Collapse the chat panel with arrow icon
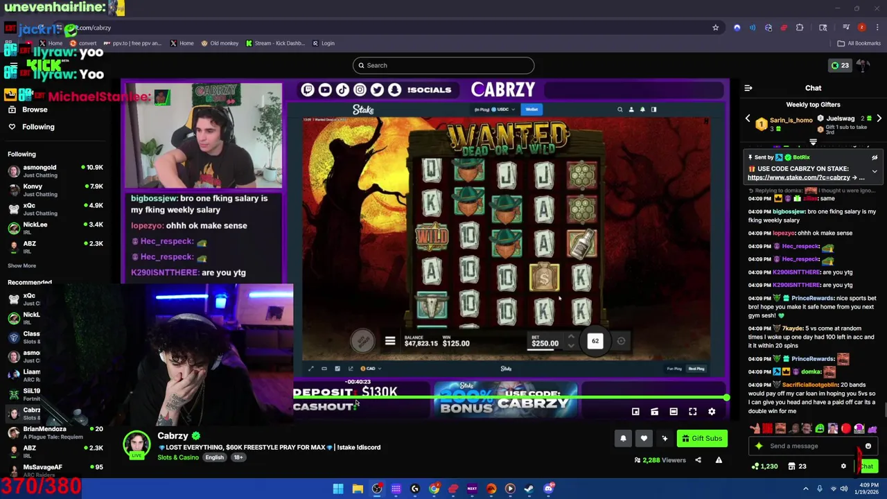This screenshot has height=499, width=887. (x=748, y=88)
